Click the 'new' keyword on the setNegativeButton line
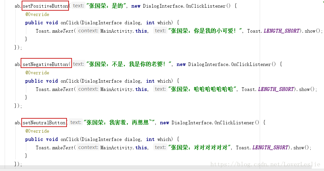The image size is (324, 171). (x=181, y=65)
